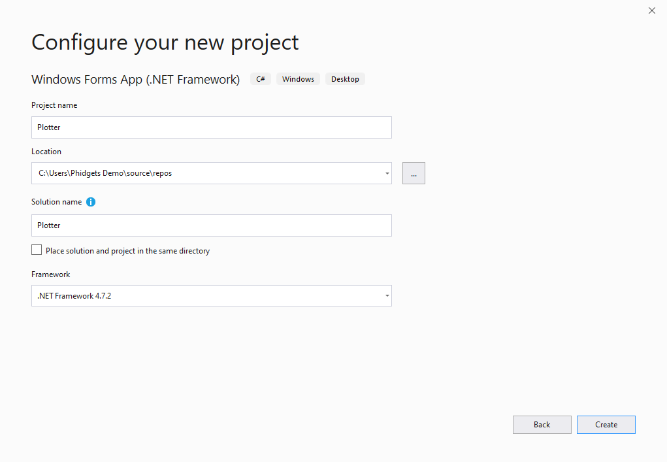Open the location browse button with ellipsis
The image size is (667, 462).
tap(414, 173)
